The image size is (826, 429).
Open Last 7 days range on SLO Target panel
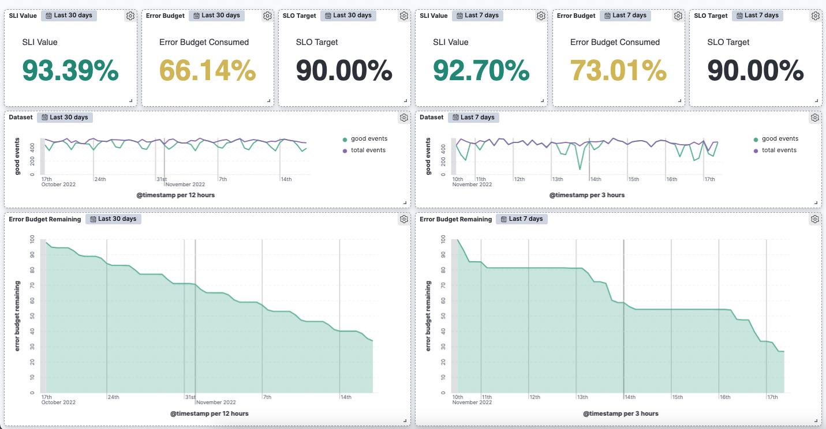pyautogui.click(x=757, y=16)
